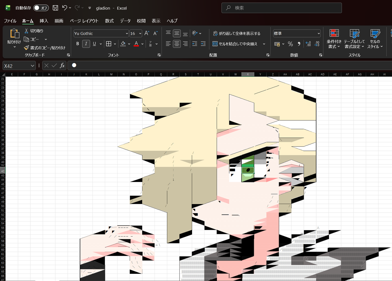The image size is (392, 281).
Task: Click the Align Right icon
Action: click(185, 44)
